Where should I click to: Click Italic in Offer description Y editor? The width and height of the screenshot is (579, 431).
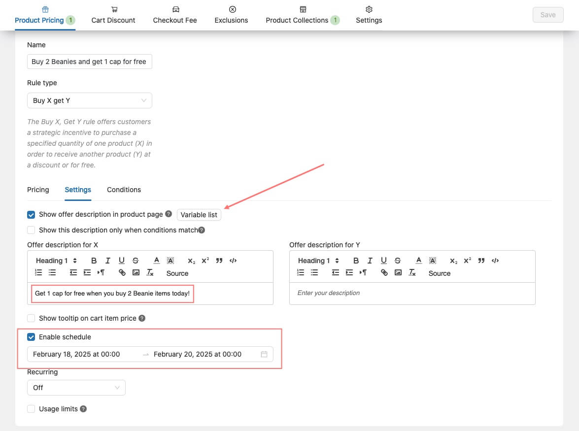tap(370, 261)
